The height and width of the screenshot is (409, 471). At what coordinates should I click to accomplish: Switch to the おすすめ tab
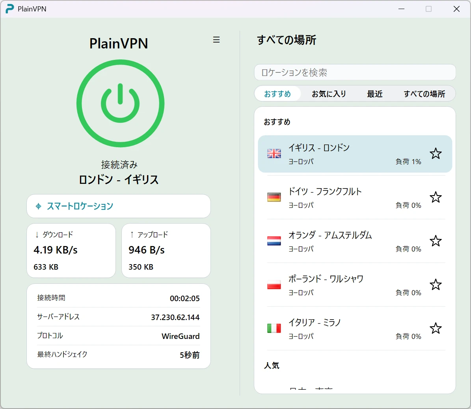click(277, 94)
